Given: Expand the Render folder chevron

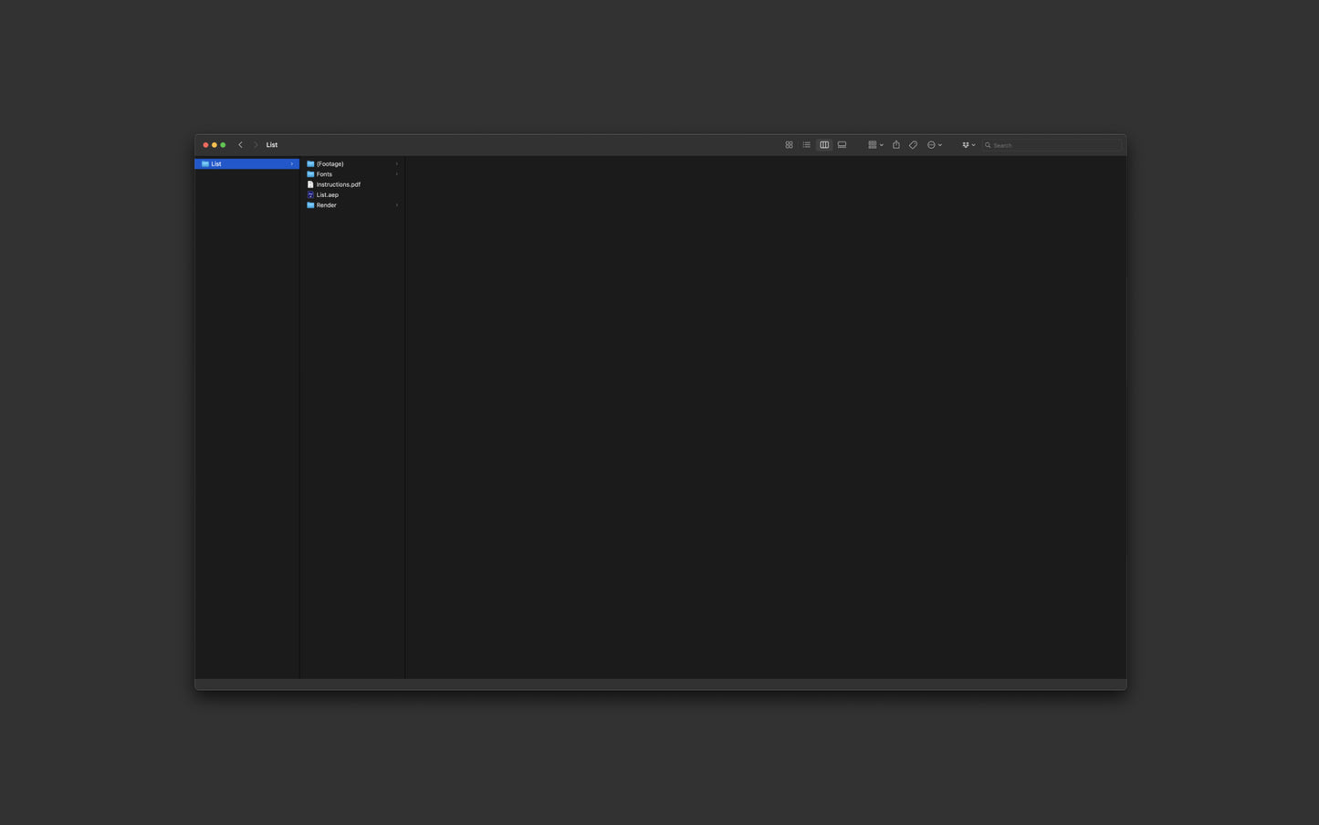Looking at the screenshot, I should 397,205.
